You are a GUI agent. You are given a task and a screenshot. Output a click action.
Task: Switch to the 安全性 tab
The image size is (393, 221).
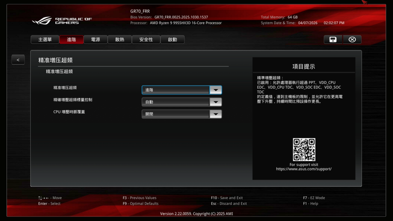(x=146, y=40)
